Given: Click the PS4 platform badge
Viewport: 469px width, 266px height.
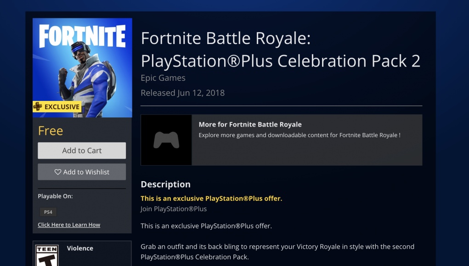Looking at the screenshot, I should (48, 212).
